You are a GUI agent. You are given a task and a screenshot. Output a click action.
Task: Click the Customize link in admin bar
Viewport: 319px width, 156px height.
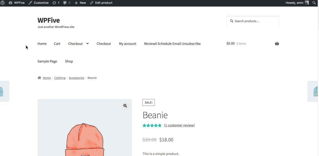[39, 3]
